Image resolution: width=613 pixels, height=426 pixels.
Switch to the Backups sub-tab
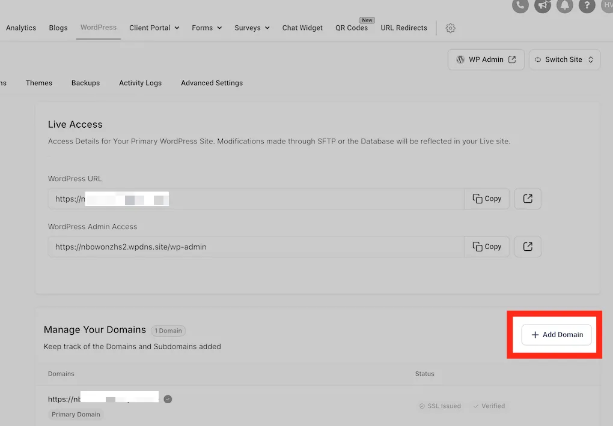(x=85, y=83)
